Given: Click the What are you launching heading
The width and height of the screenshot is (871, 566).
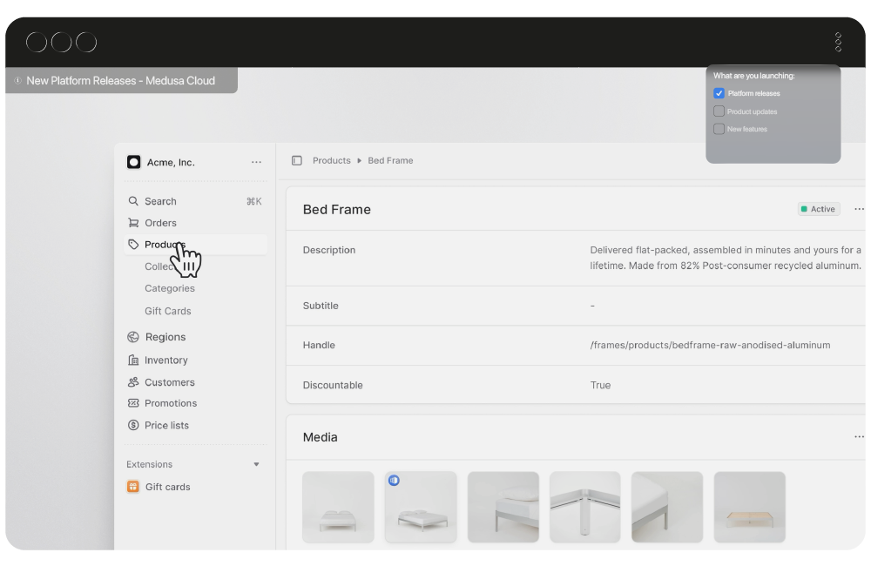Looking at the screenshot, I should pyautogui.click(x=753, y=76).
